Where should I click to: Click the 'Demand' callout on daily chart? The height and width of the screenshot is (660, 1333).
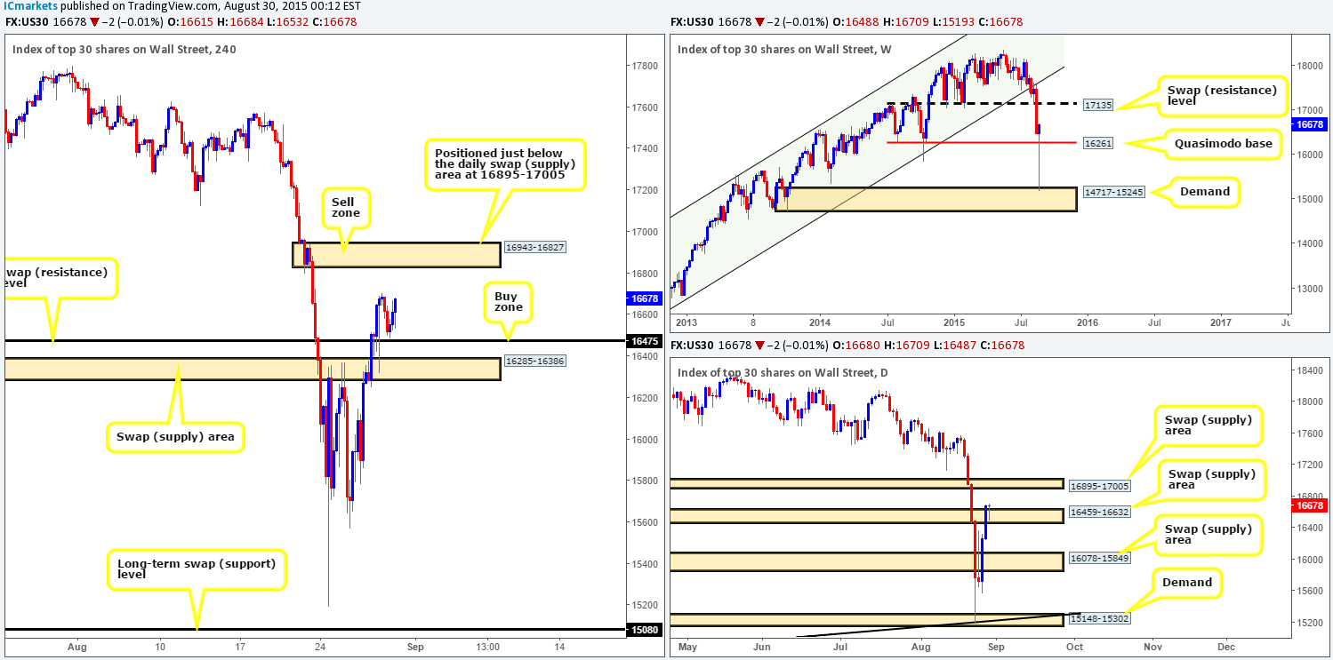[1188, 582]
